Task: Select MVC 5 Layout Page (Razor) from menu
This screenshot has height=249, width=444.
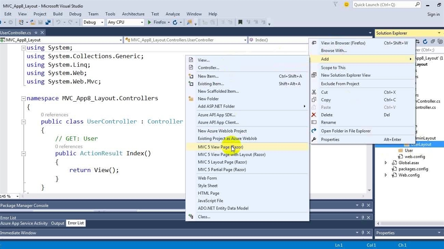Action: (x=222, y=162)
